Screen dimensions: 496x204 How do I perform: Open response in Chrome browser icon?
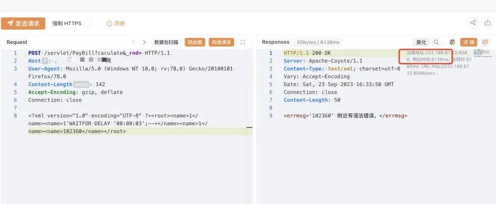click(x=453, y=42)
